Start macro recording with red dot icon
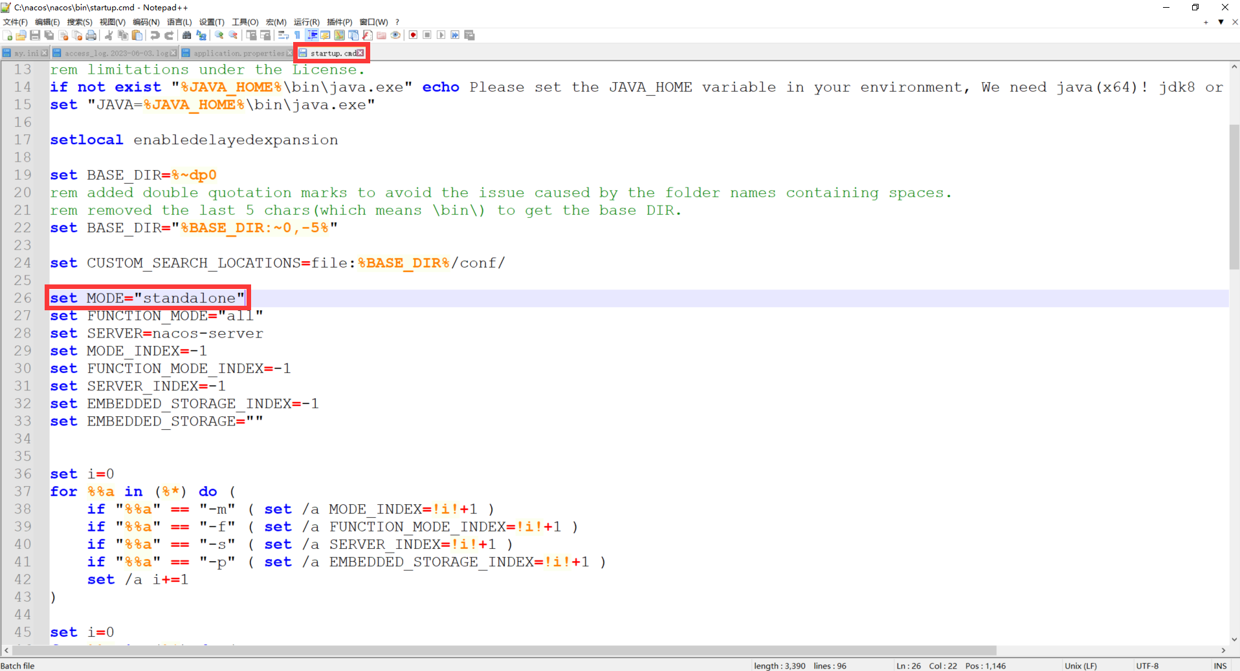Screen dimensions: 1240x671 [413, 36]
